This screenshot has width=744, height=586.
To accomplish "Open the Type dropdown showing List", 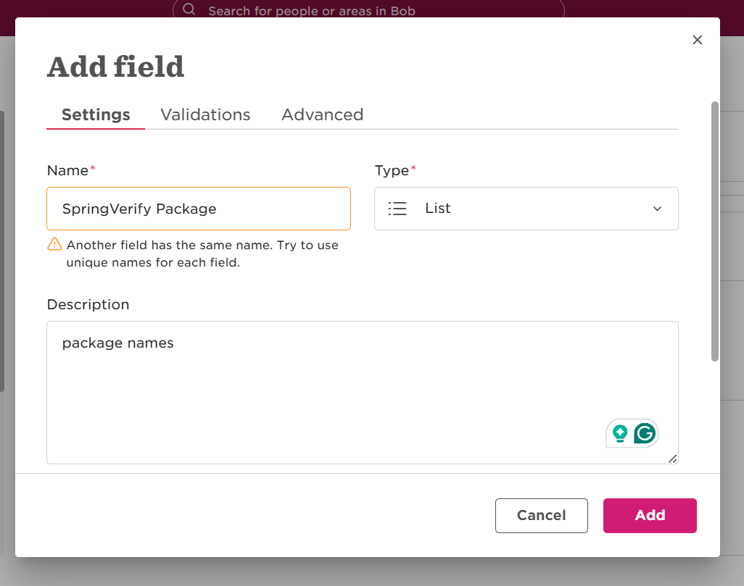I will 526,209.
